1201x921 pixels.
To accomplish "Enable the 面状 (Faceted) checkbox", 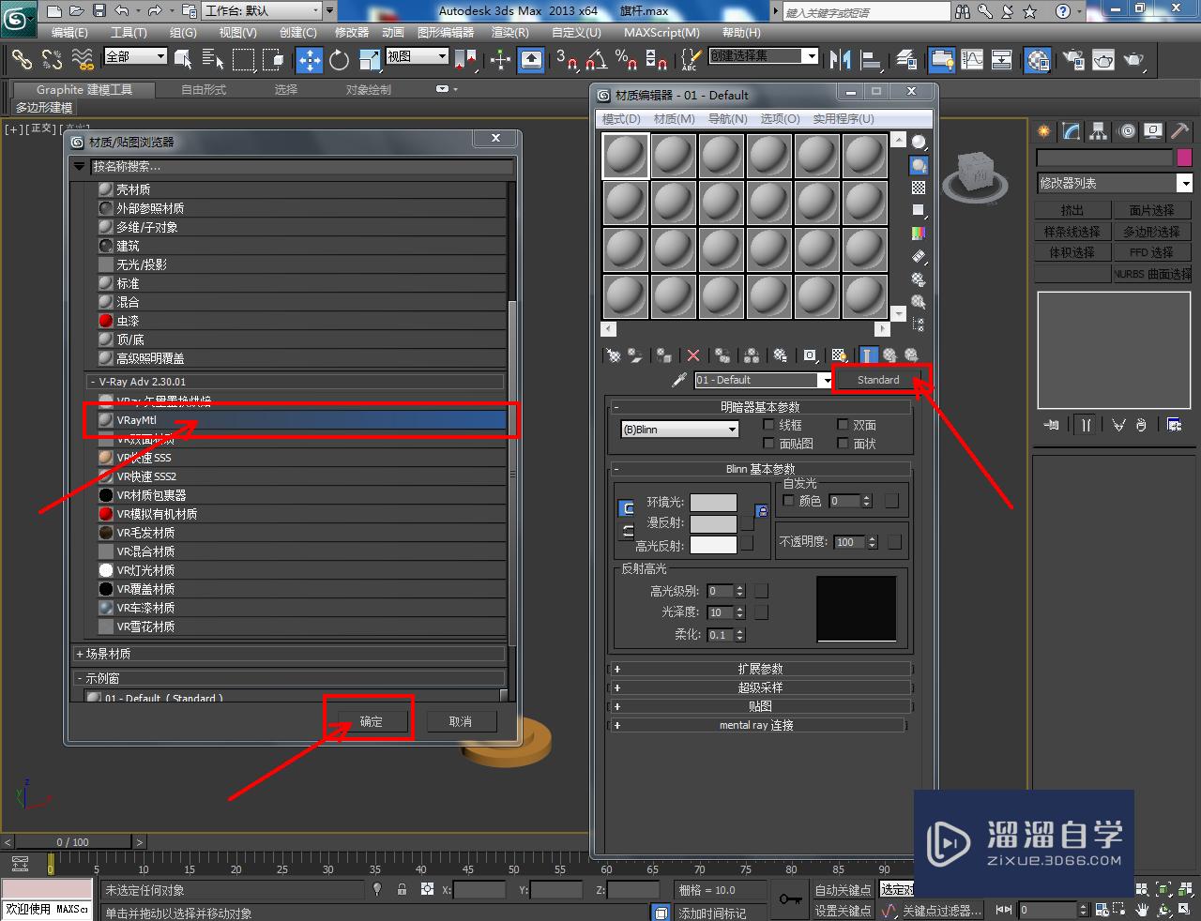I will tap(843, 443).
